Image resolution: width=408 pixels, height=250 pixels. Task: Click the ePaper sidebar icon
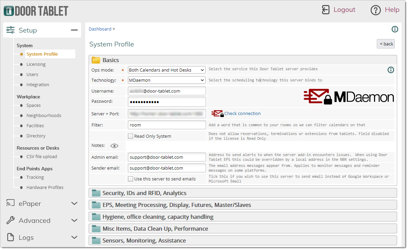pyautogui.click(x=11, y=203)
